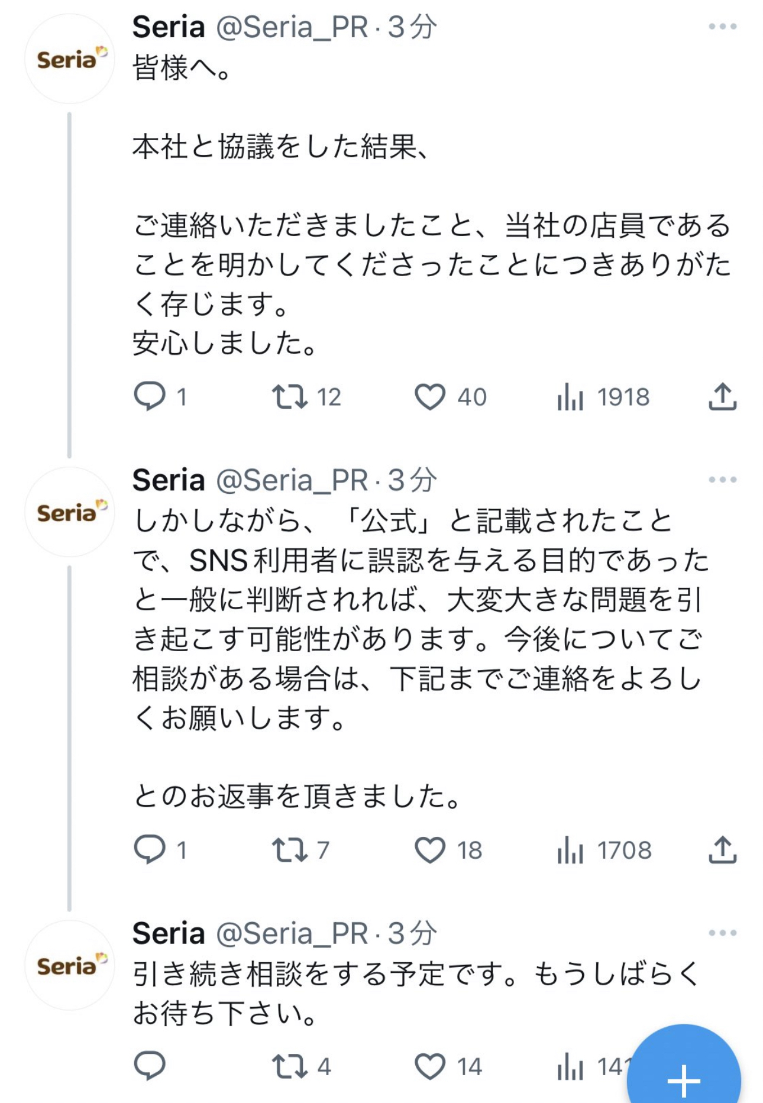The image size is (763, 1103).
Task: Open @Seria_PR handle on second tweet
Action: point(292,480)
